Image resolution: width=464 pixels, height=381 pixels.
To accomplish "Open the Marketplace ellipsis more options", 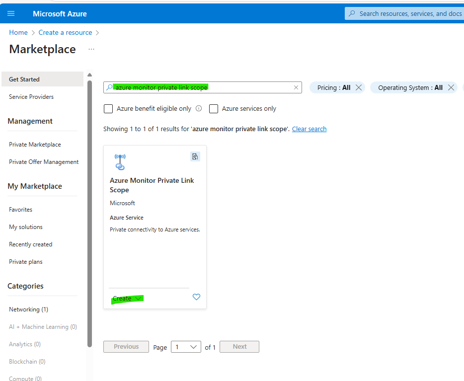I will [91, 49].
